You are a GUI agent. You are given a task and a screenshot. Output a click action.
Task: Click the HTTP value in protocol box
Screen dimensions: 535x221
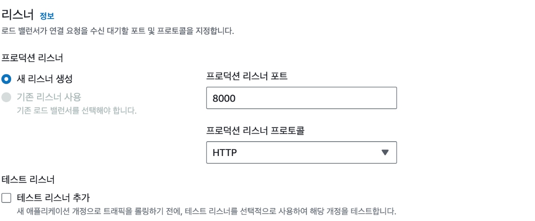pos(225,153)
